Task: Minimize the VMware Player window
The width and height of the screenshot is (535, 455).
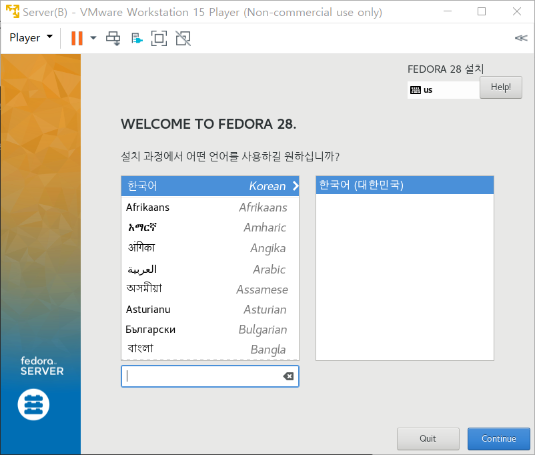Action: pos(448,11)
